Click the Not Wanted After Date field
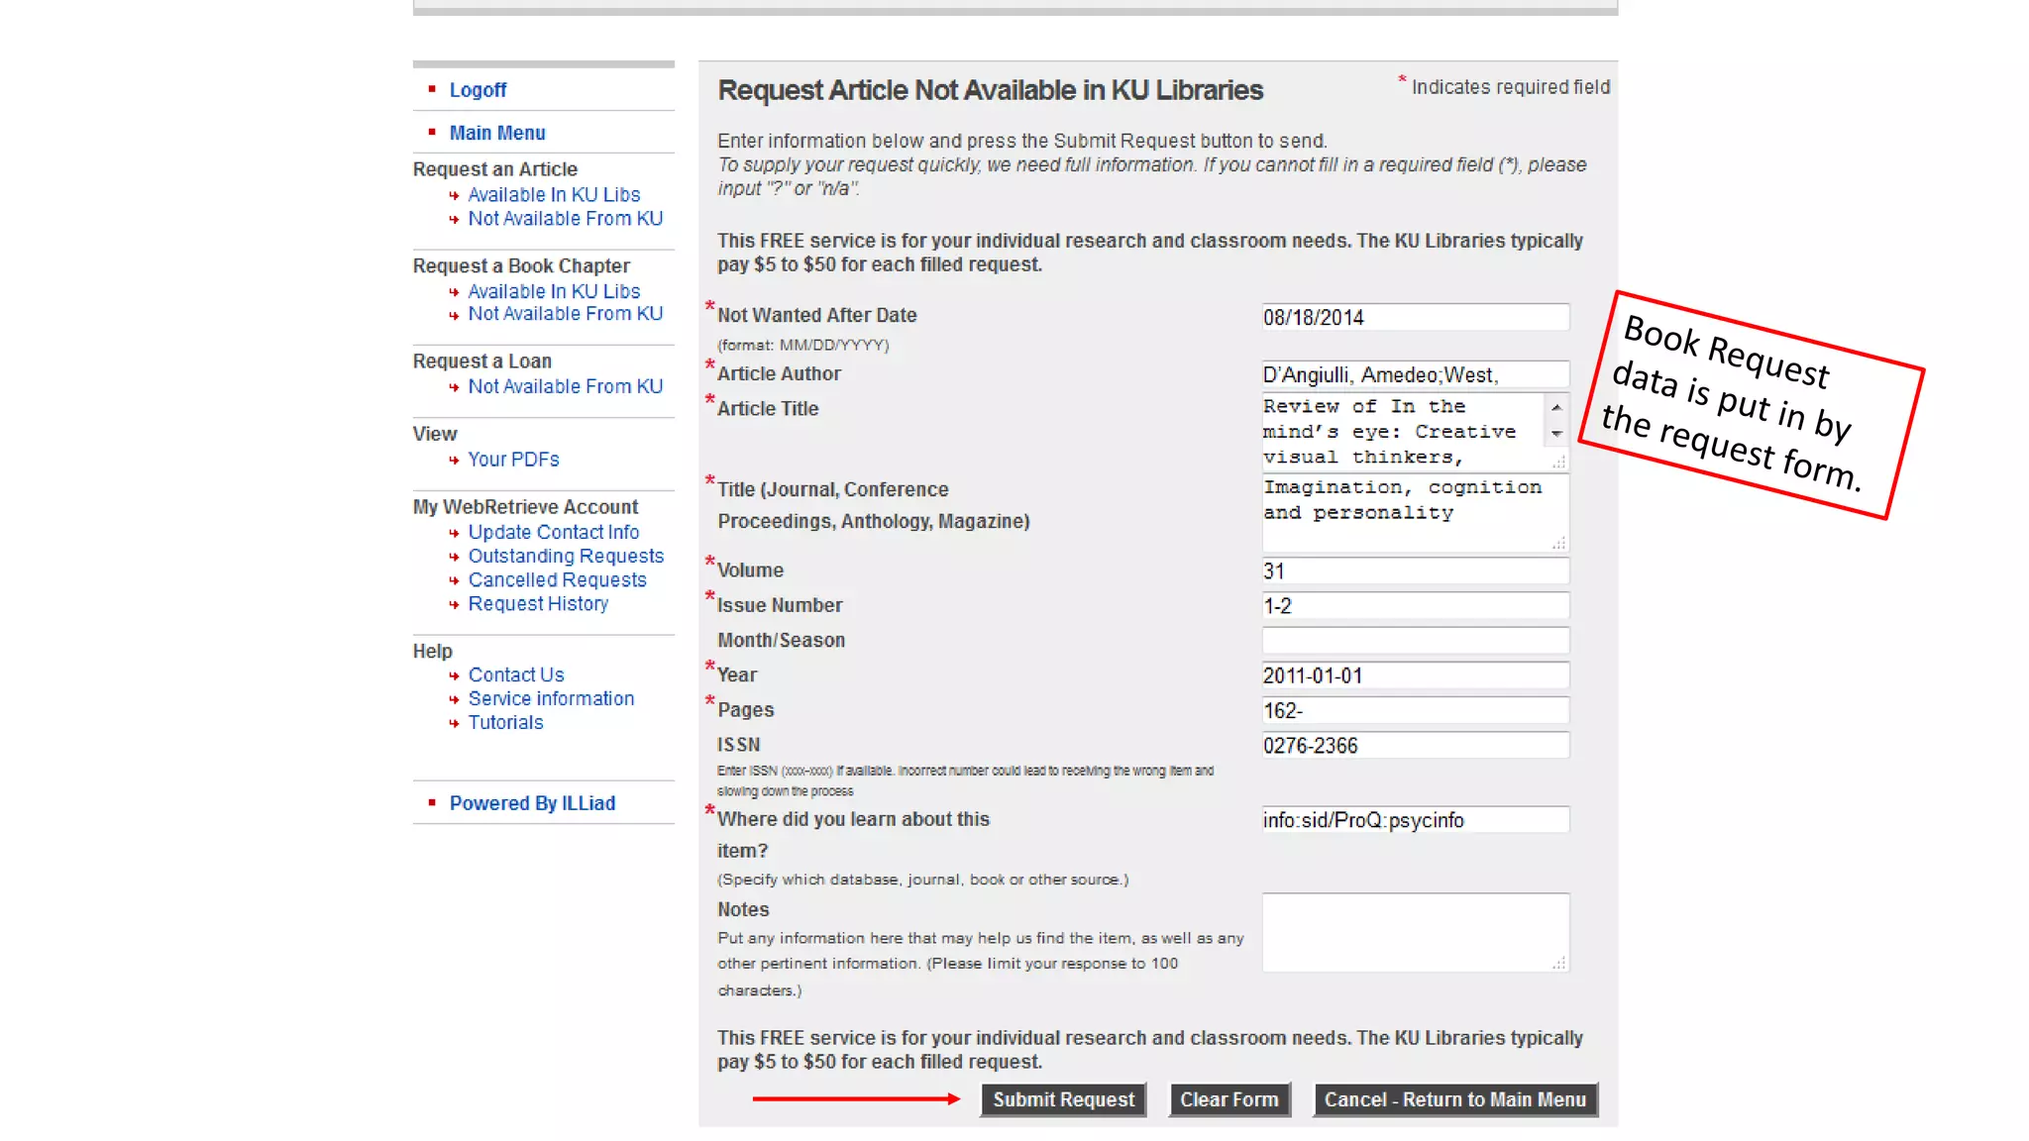Image resolution: width=2029 pixels, height=1141 pixels. (1414, 318)
